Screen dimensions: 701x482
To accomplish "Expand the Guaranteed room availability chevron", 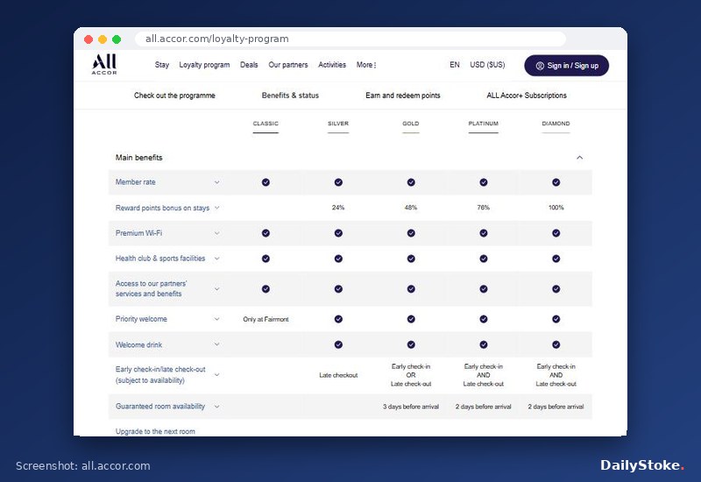I will coord(216,407).
